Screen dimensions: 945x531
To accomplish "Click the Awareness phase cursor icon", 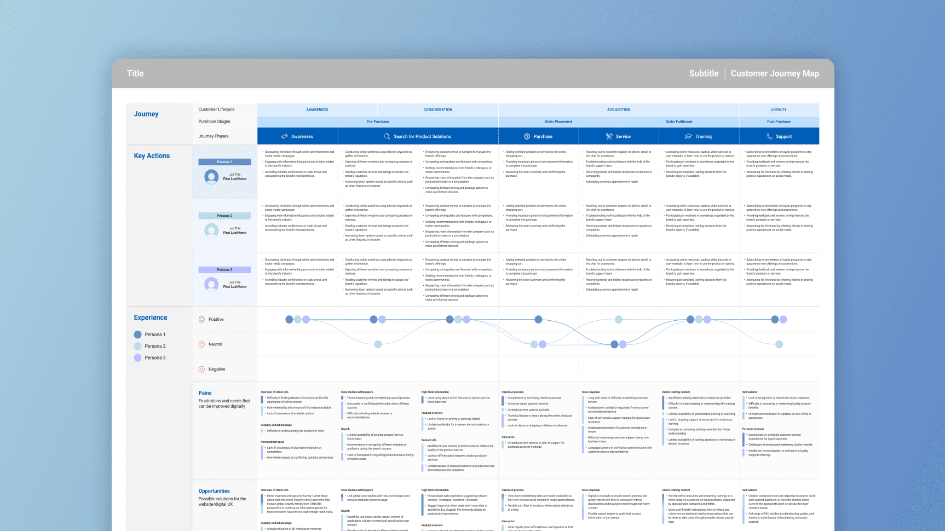I will tap(284, 136).
